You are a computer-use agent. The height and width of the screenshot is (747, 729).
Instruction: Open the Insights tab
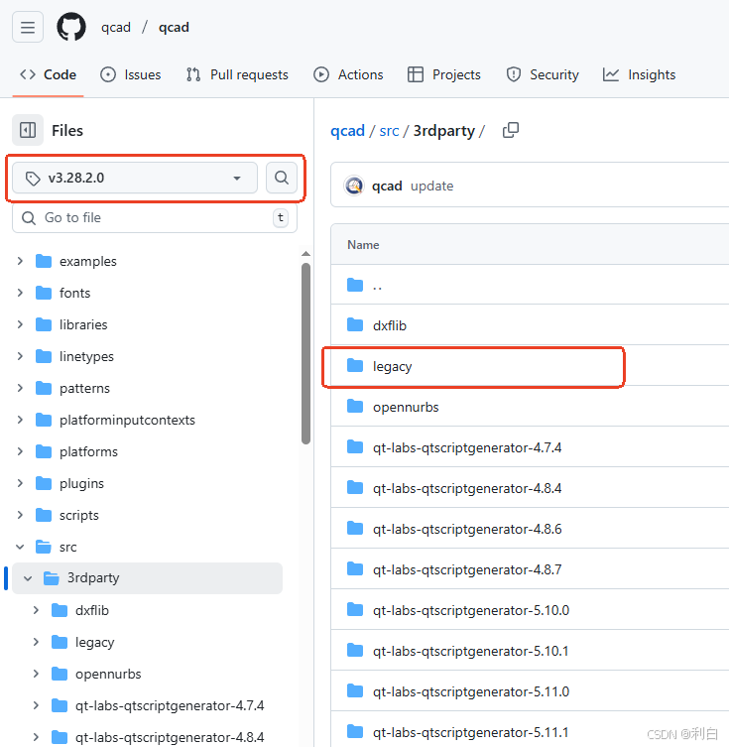(639, 74)
